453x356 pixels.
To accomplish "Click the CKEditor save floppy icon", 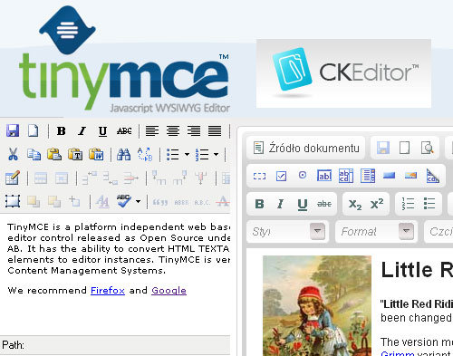I will point(383,148).
